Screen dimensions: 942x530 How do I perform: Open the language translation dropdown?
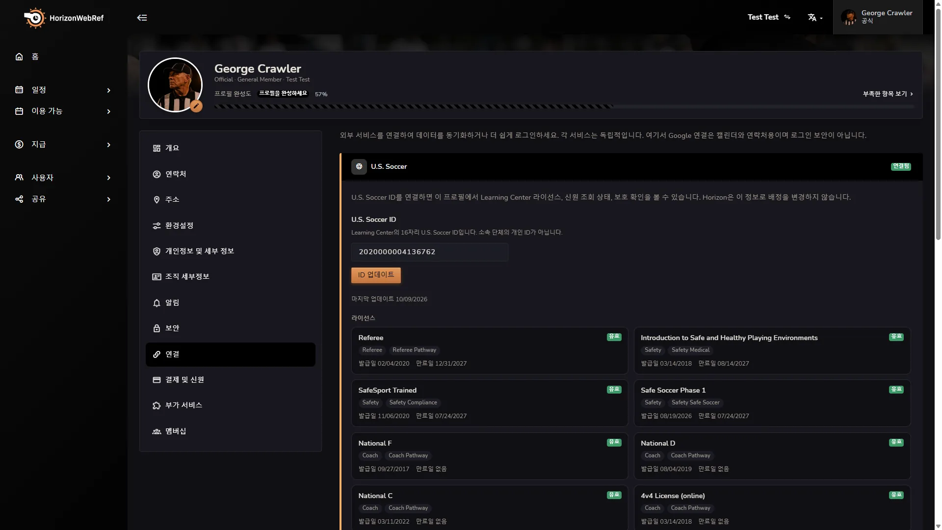pyautogui.click(x=815, y=18)
